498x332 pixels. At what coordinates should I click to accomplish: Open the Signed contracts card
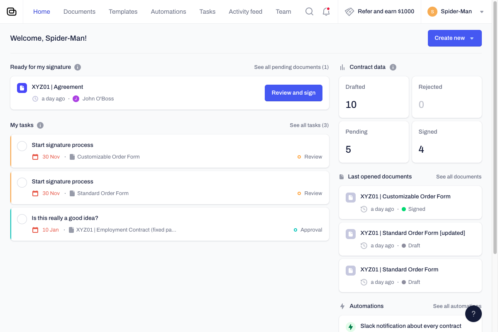pyautogui.click(x=447, y=142)
